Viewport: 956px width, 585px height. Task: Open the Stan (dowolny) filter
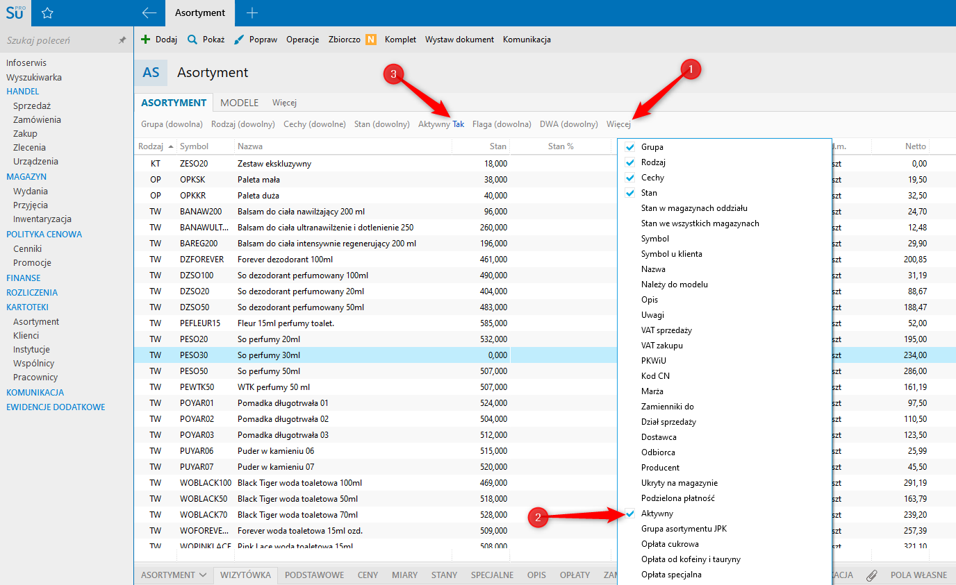pyautogui.click(x=382, y=124)
